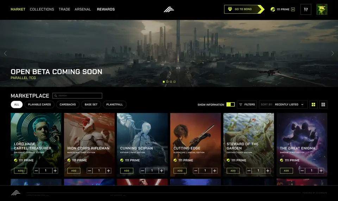Decrease quantity for Cunning Scipian
The image size is (338, 201).
(x=143, y=171)
